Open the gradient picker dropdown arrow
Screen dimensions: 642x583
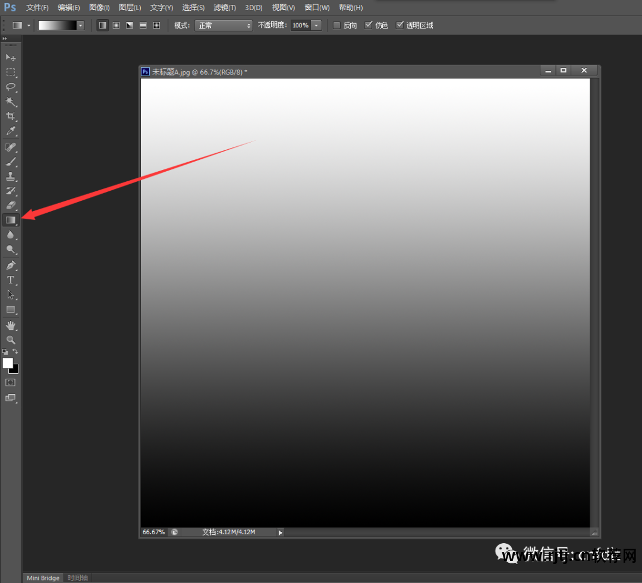(x=80, y=26)
